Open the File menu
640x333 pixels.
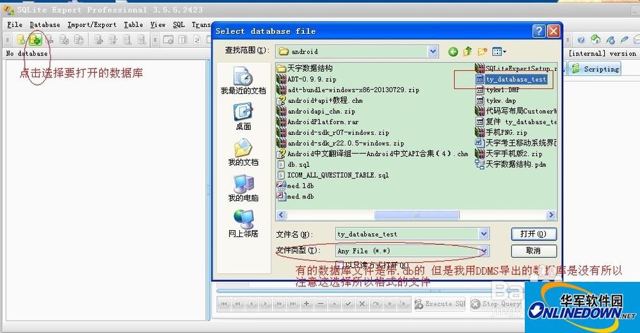click(x=15, y=25)
